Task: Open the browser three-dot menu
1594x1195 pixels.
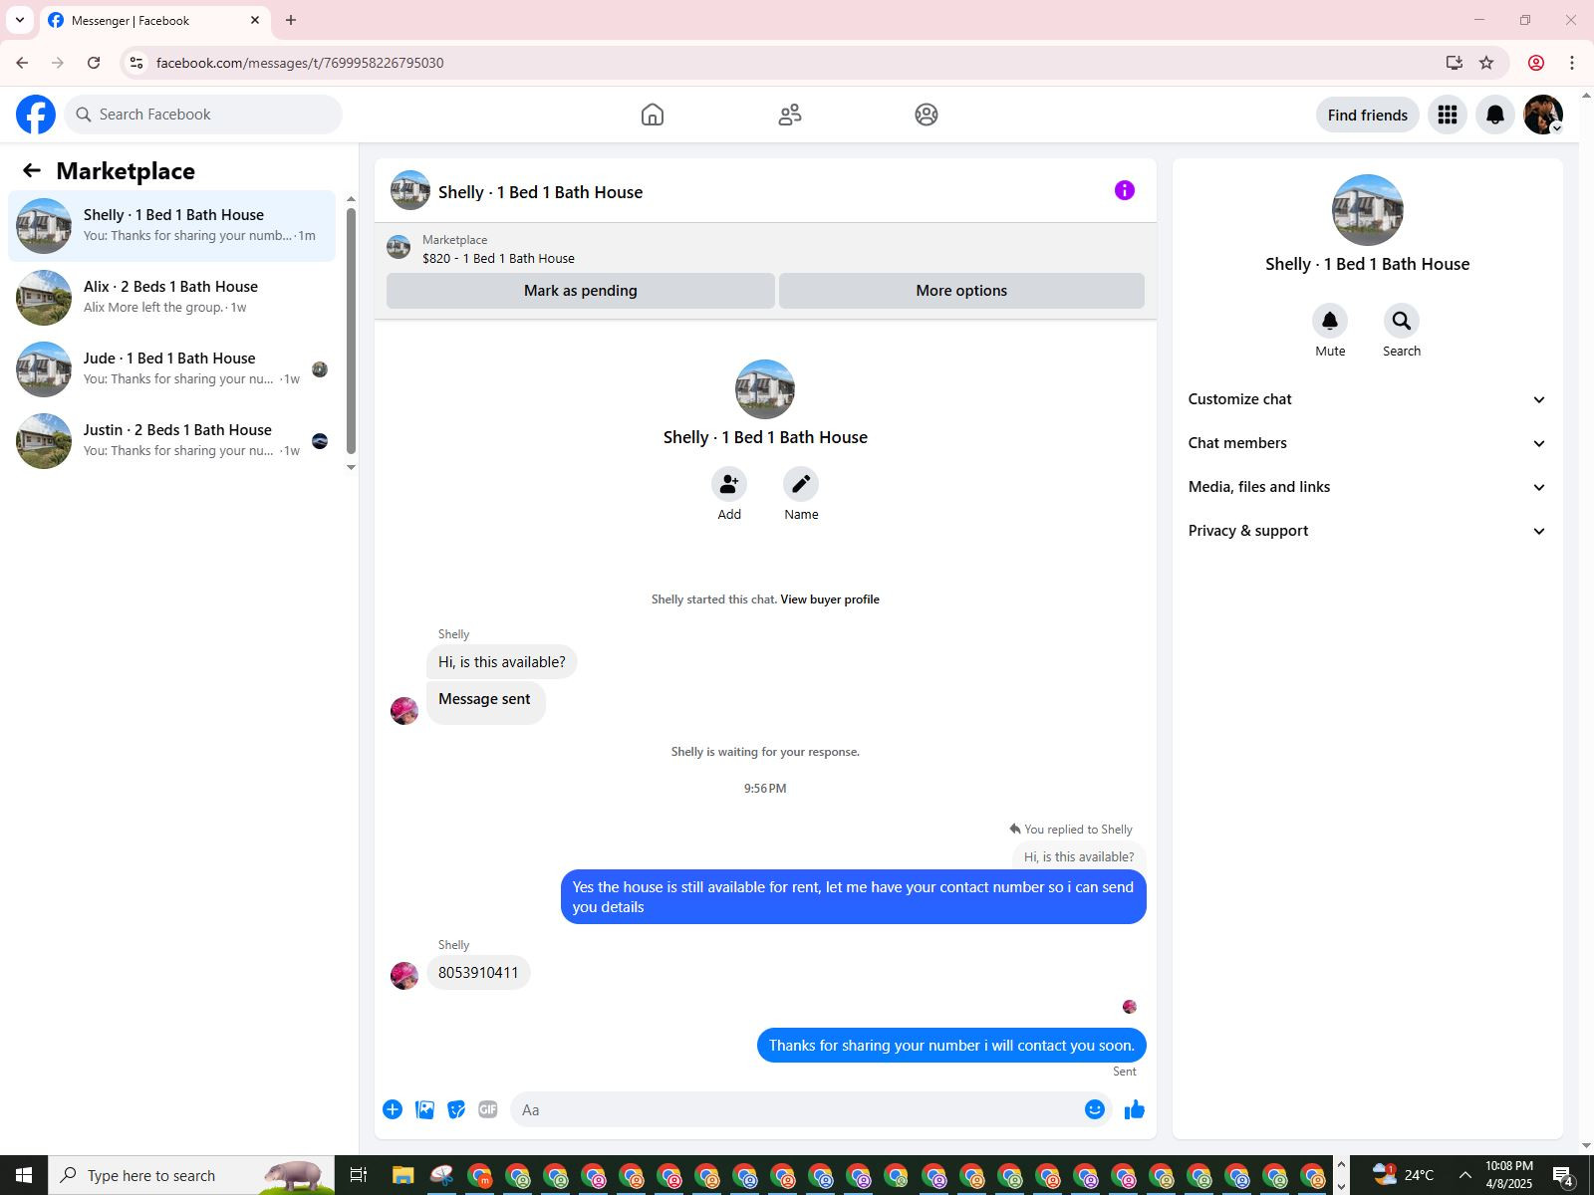Action: click(x=1572, y=63)
